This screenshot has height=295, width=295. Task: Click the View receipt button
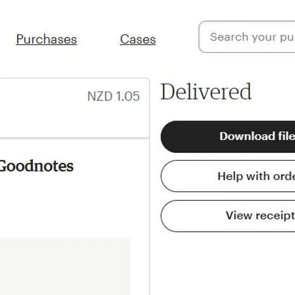tap(228, 216)
